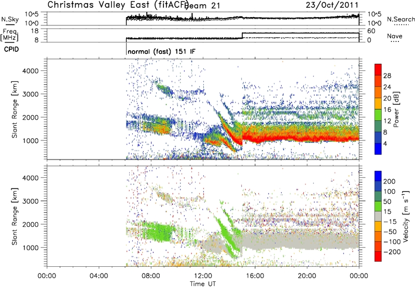Click the blue bottom of power colorbar

378,149
